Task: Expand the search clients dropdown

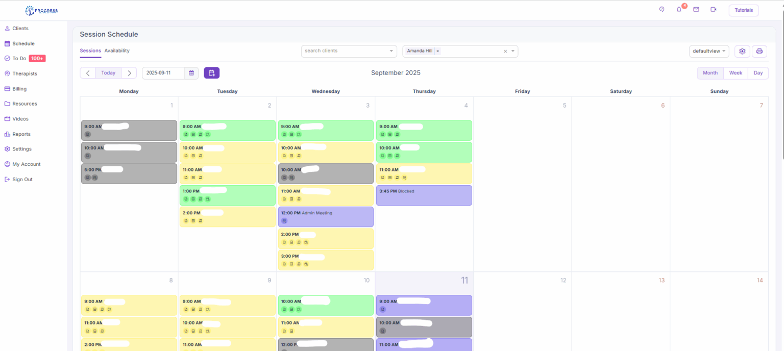Action: point(391,51)
